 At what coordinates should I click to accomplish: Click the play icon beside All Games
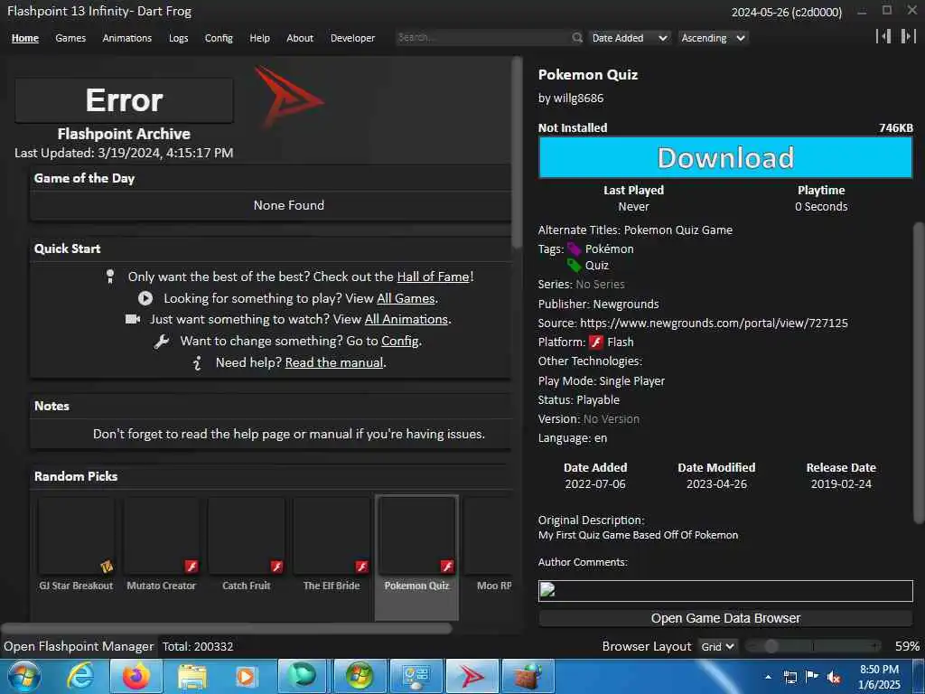click(x=145, y=298)
